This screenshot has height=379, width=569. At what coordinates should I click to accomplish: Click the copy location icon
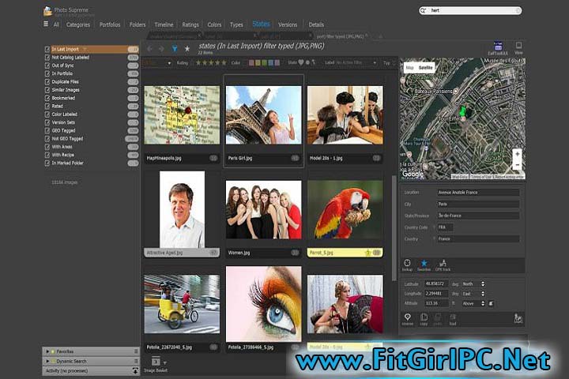tap(424, 317)
